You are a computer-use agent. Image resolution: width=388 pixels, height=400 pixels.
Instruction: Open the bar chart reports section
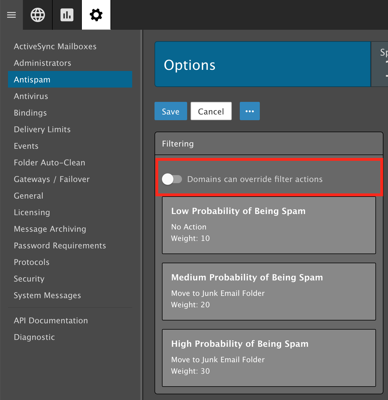pos(67,15)
